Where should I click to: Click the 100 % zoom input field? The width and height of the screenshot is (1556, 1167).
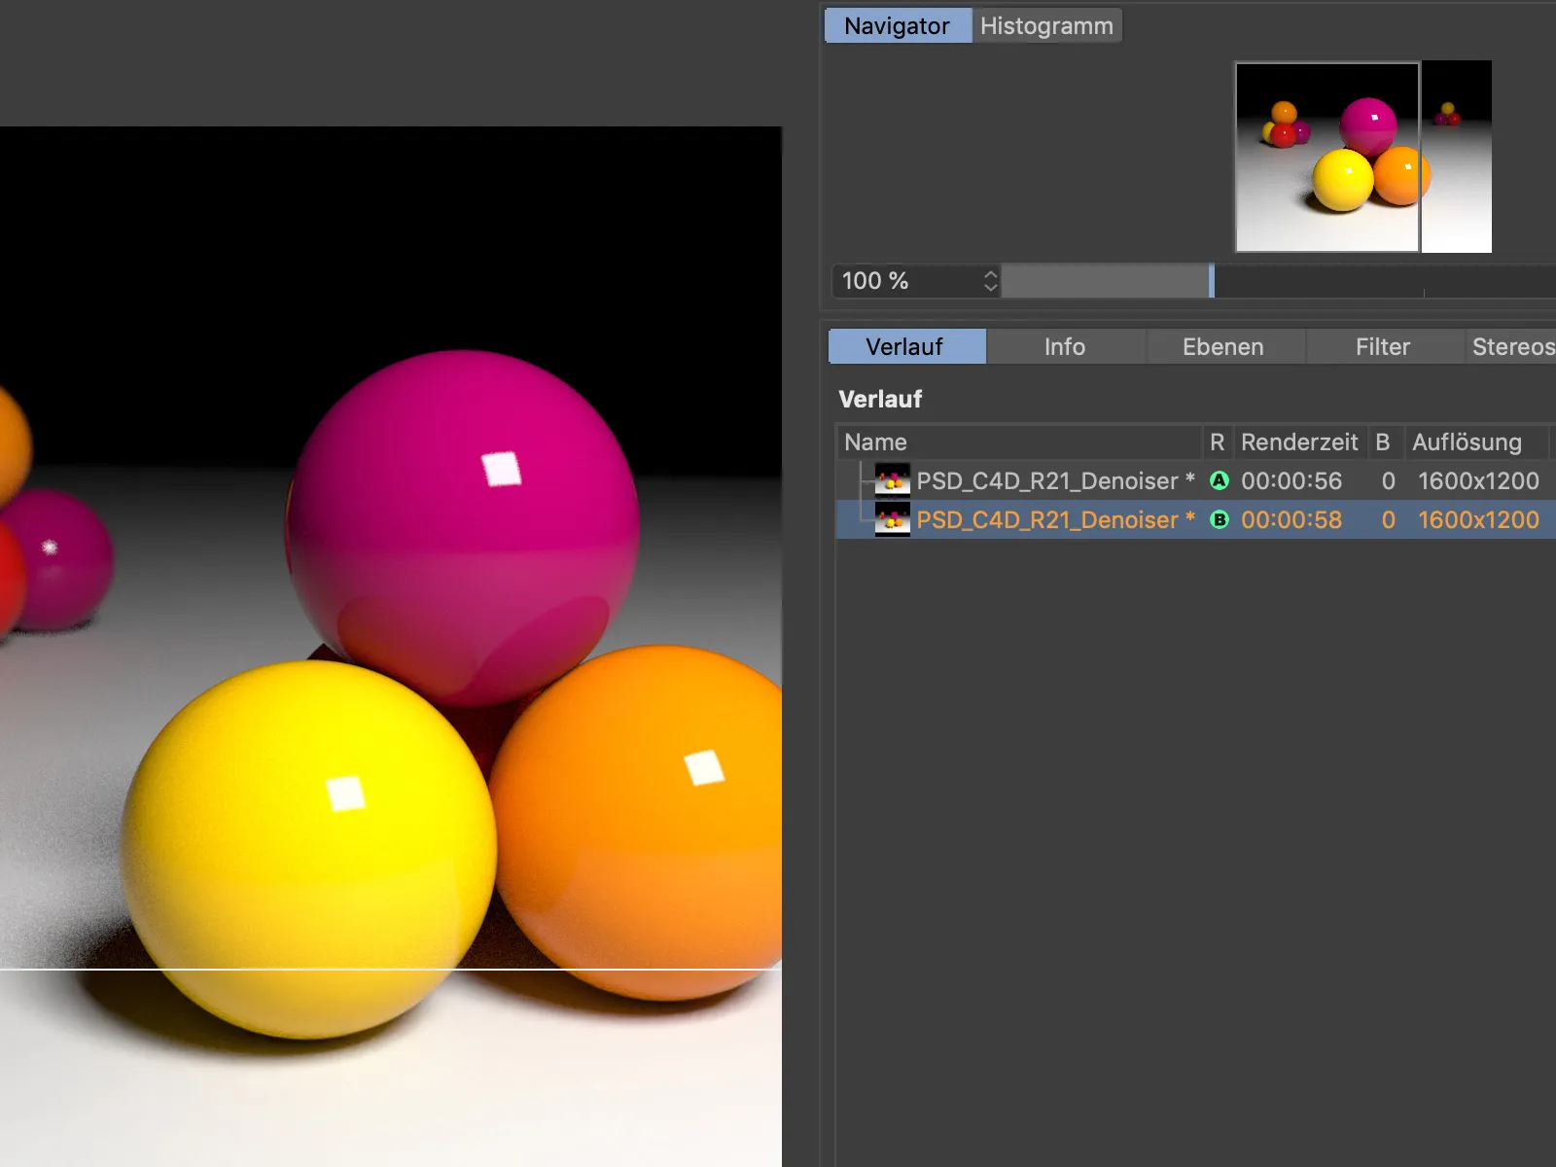(908, 281)
